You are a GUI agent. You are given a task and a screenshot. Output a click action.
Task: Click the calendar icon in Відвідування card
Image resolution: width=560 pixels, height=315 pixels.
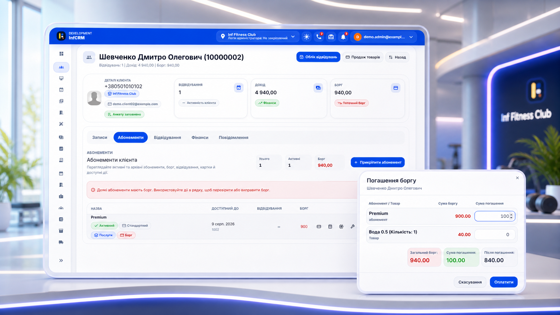pos(239,88)
